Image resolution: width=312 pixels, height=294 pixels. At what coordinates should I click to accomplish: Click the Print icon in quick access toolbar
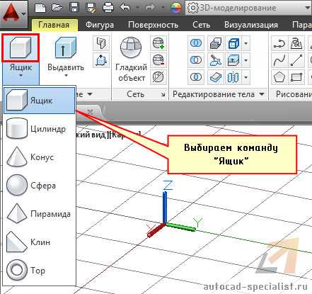108,7
